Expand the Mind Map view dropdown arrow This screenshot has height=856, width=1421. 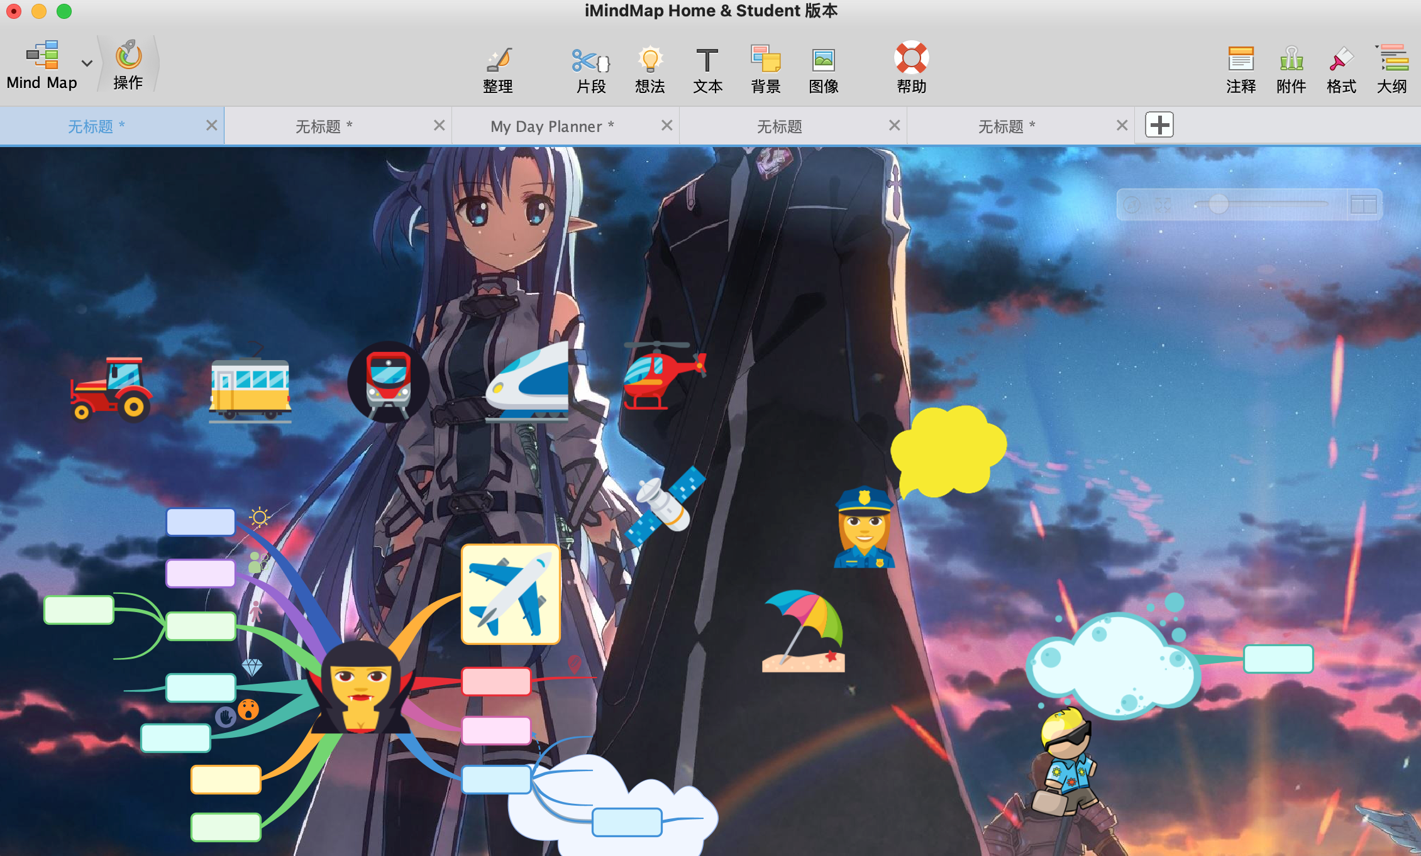pos(87,63)
